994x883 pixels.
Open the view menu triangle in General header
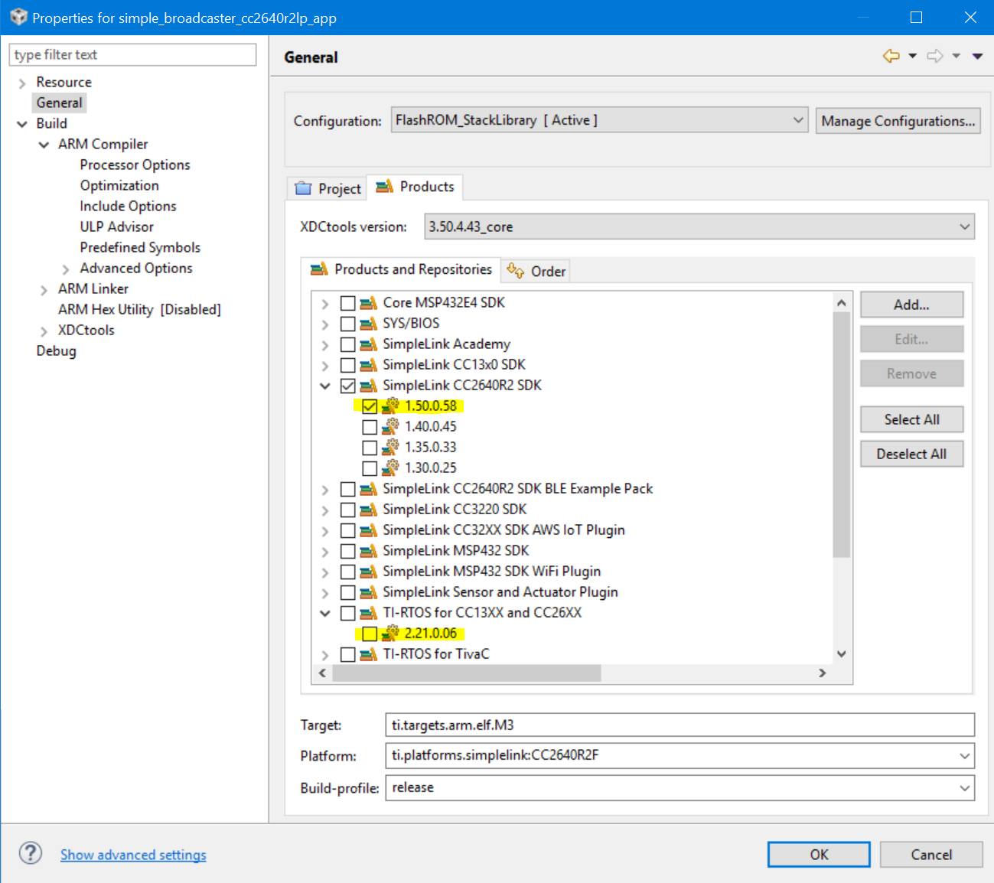977,56
